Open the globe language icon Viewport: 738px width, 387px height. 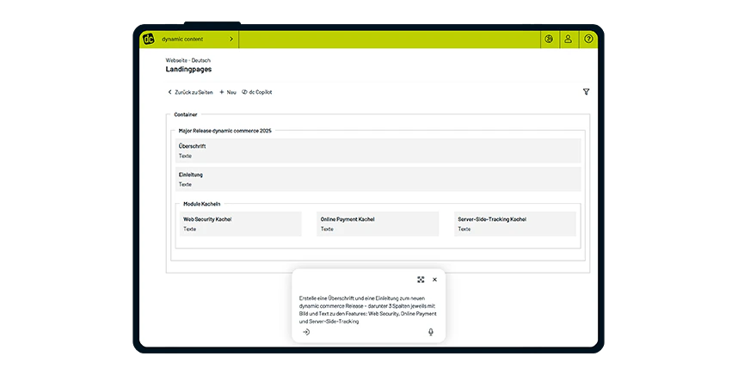point(549,39)
